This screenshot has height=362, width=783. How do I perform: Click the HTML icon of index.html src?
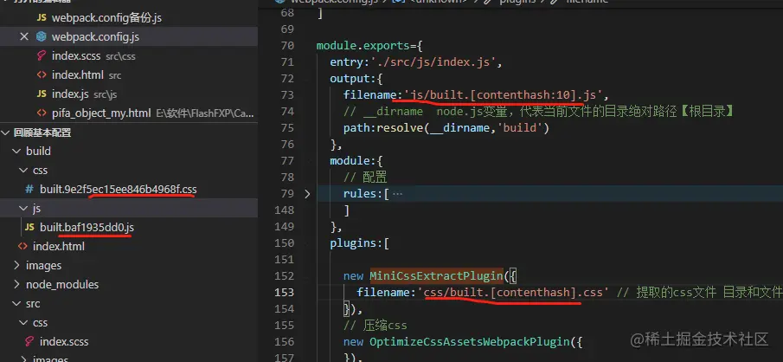point(42,75)
